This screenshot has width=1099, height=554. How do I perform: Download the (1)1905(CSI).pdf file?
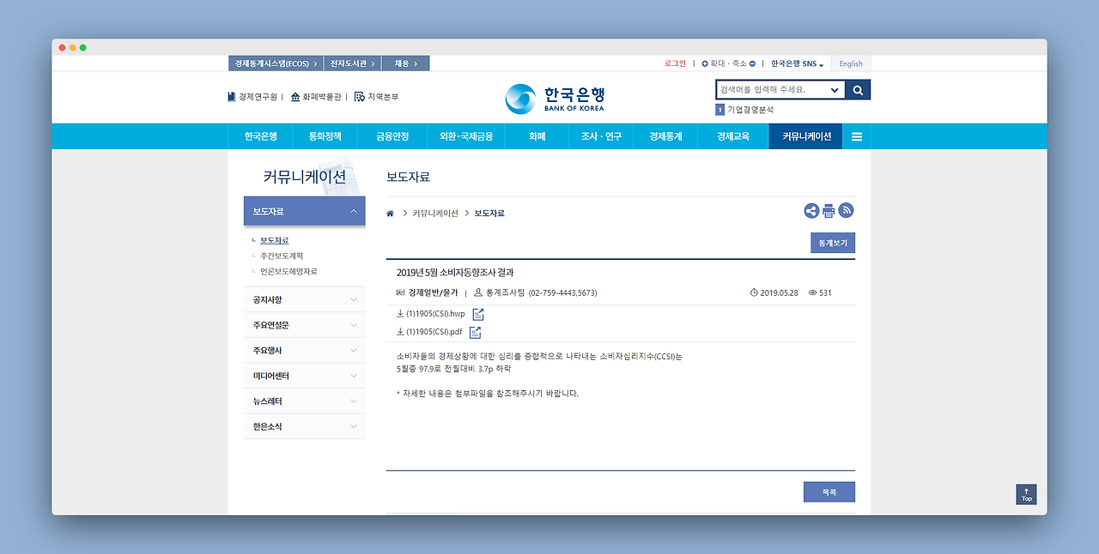click(428, 332)
